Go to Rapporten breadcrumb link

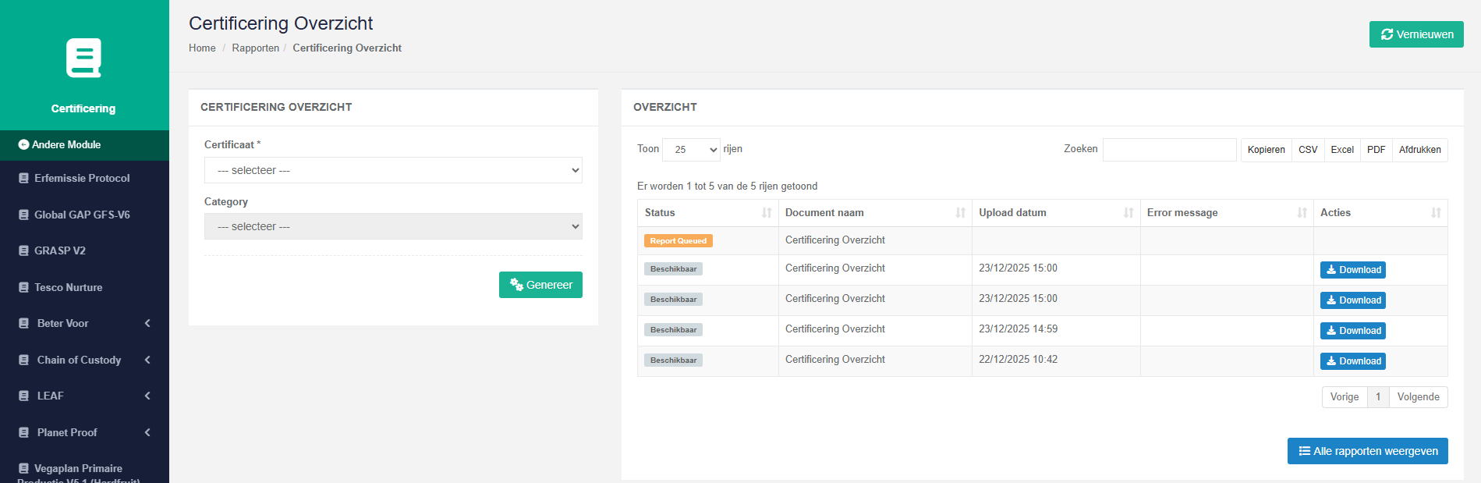pyautogui.click(x=255, y=48)
